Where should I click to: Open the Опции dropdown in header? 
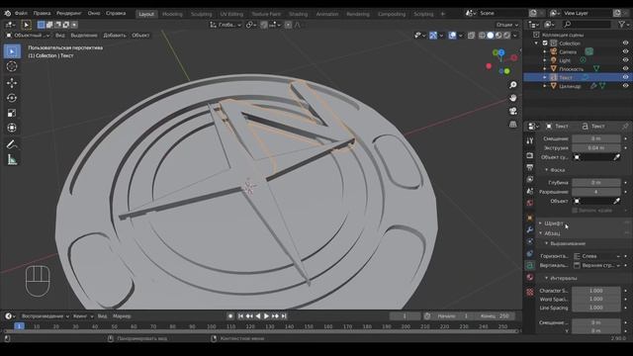507,25
